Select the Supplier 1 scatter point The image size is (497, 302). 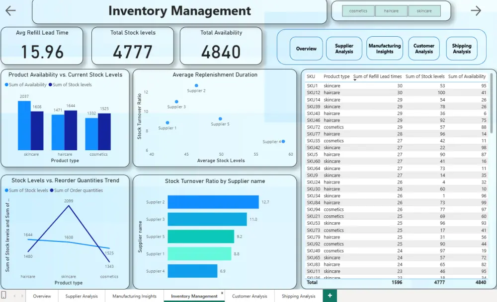[167, 122]
